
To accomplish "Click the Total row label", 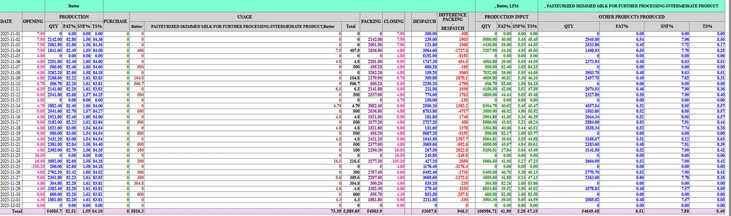I will (18, 212).
